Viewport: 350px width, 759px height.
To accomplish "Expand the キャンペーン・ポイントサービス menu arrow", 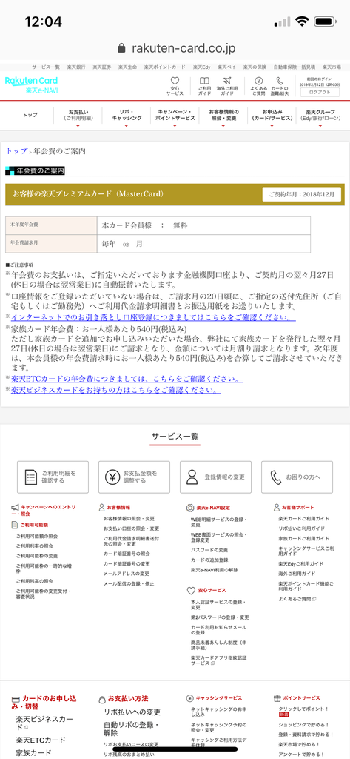I will click(175, 125).
